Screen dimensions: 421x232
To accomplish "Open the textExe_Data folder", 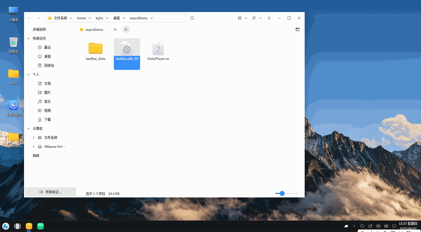I will [96, 49].
